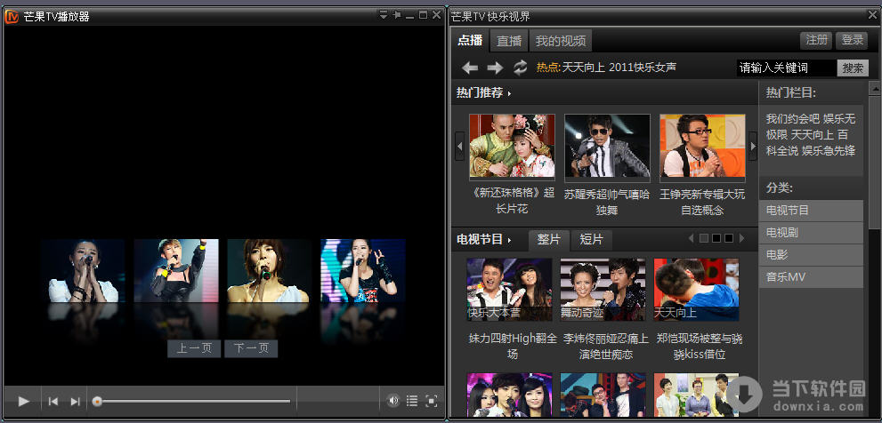882x423 pixels.
Task: Click title 郑恺现场被整与骁骁kiss借位
Action: [700, 347]
